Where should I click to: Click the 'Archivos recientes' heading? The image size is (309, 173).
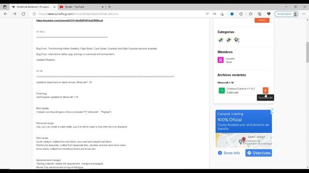click(x=232, y=75)
